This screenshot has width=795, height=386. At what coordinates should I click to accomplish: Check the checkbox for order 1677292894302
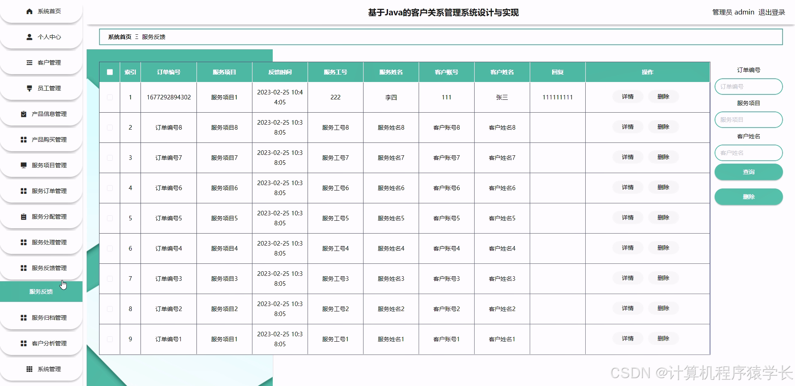tap(110, 97)
